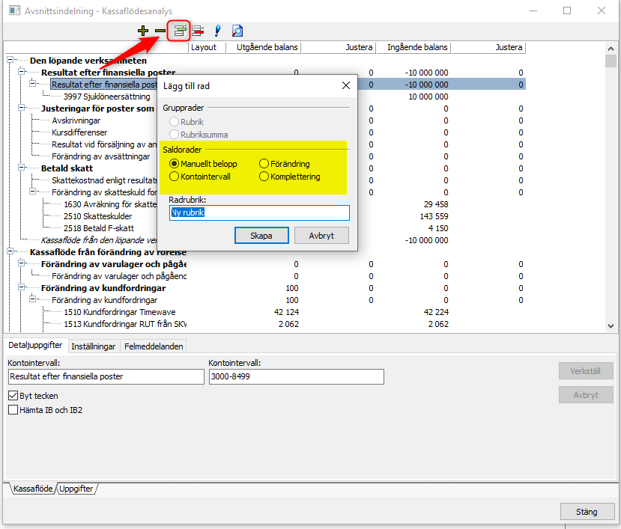Switch to the Uppgifter bottom tab

coord(76,489)
